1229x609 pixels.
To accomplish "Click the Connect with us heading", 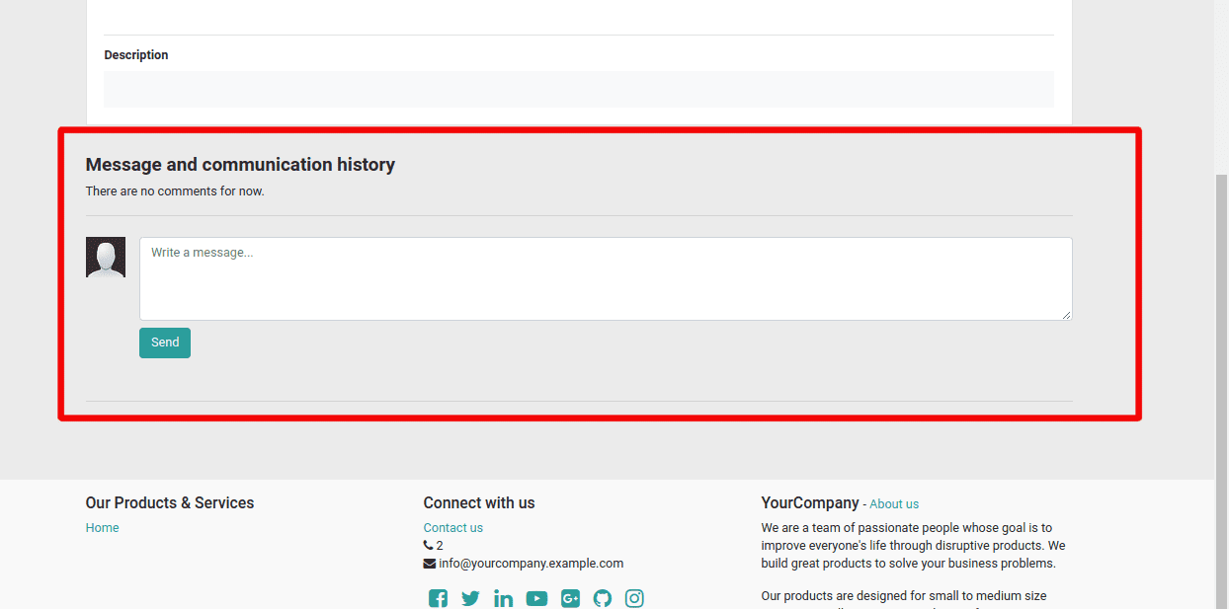I will click(479, 503).
